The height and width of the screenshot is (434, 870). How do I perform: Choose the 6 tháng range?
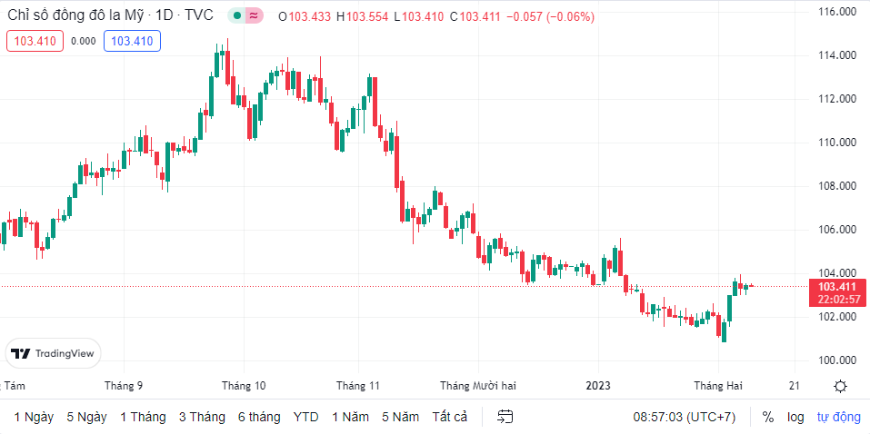coord(259,417)
